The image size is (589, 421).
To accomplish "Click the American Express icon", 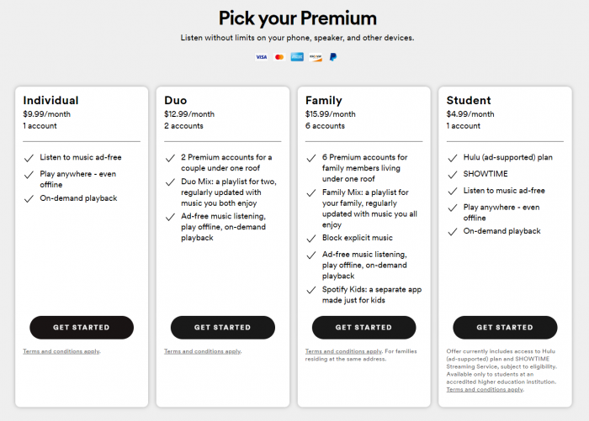I will coord(297,57).
